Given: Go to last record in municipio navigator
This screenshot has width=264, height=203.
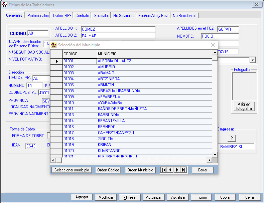Looking at the screenshot, I should 184,170.
